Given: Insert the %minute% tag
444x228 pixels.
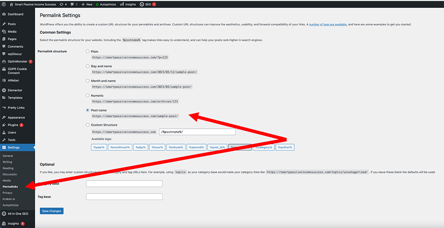Looking at the screenshot, I should pos(176,147).
